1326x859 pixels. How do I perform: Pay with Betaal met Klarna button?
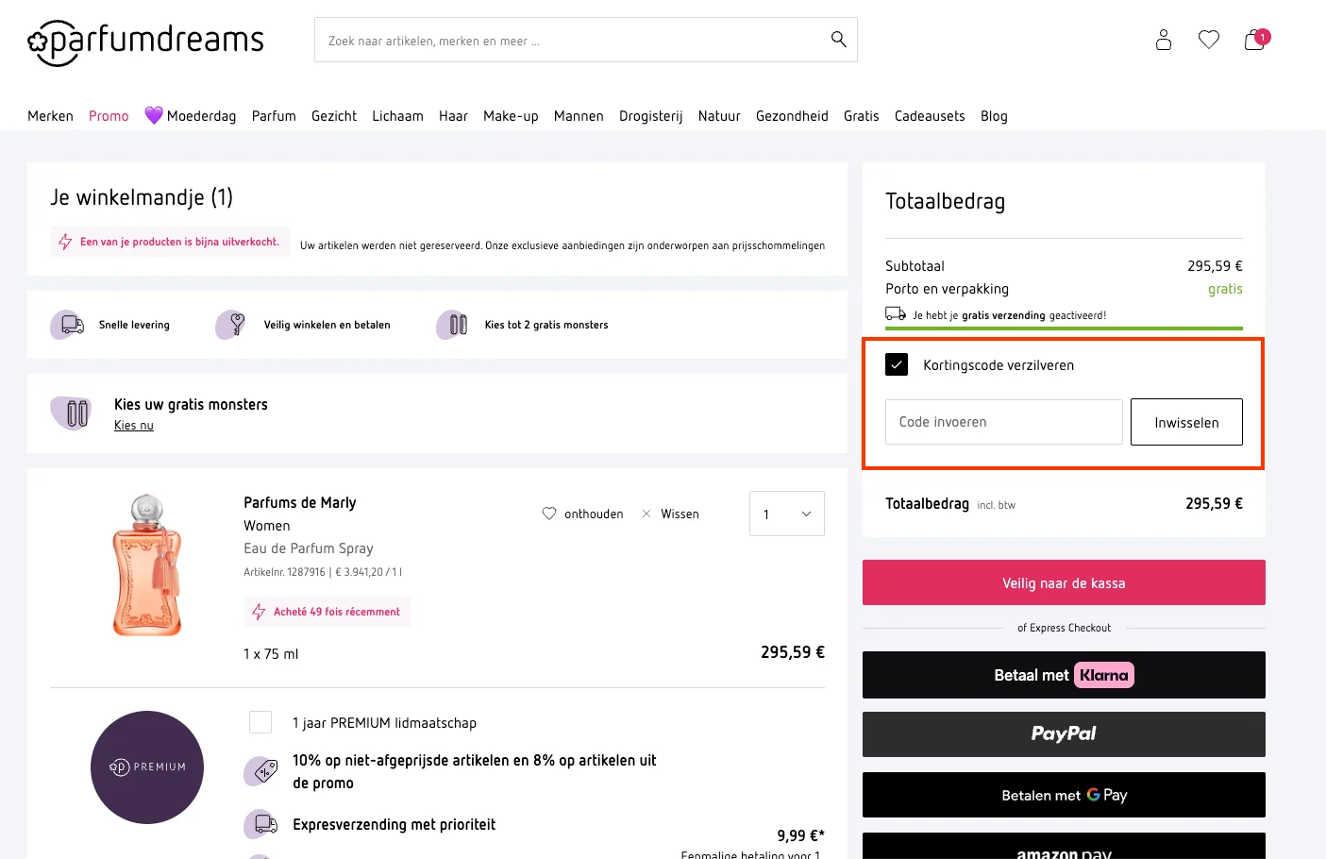[1064, 675]
